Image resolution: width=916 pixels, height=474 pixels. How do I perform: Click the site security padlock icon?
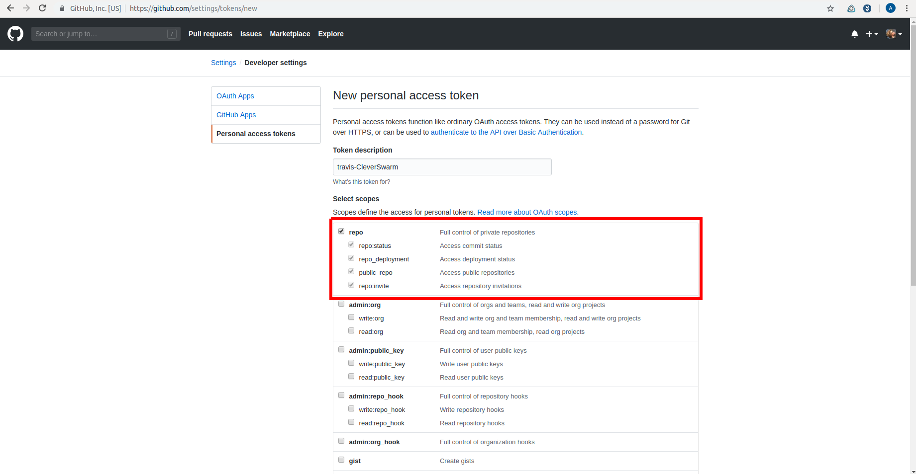click(x=62, y=8)
